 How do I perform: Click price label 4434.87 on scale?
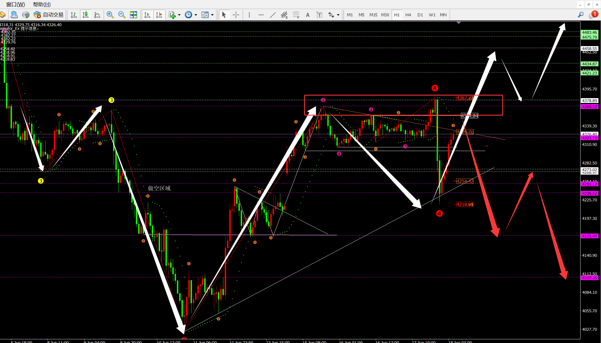590,64
